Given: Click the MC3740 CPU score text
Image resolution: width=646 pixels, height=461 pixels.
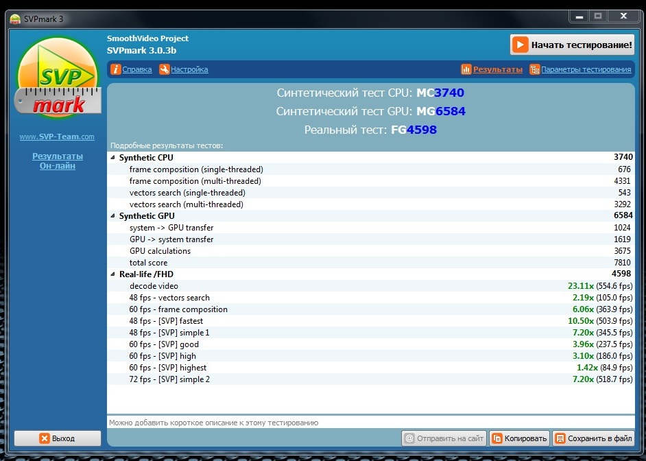Looking at the screenshot, I should click(440, 93).
